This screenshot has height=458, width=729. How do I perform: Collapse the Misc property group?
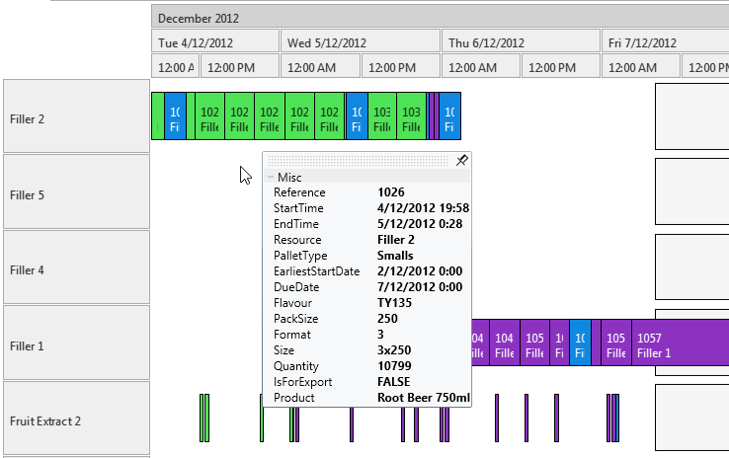[x=270, y=178]
